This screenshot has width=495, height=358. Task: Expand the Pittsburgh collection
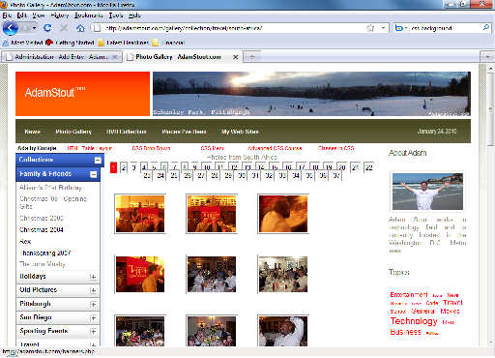point(93,305)
